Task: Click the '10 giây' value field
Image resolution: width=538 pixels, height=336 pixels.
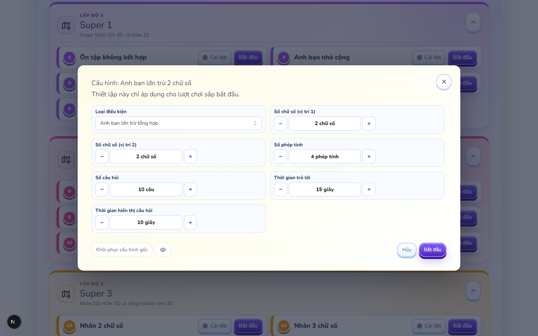Action: 146,223
